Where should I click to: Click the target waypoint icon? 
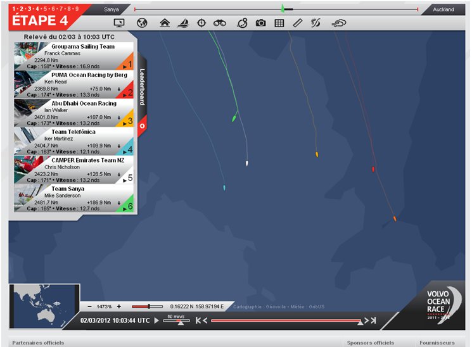click(201, 23)
